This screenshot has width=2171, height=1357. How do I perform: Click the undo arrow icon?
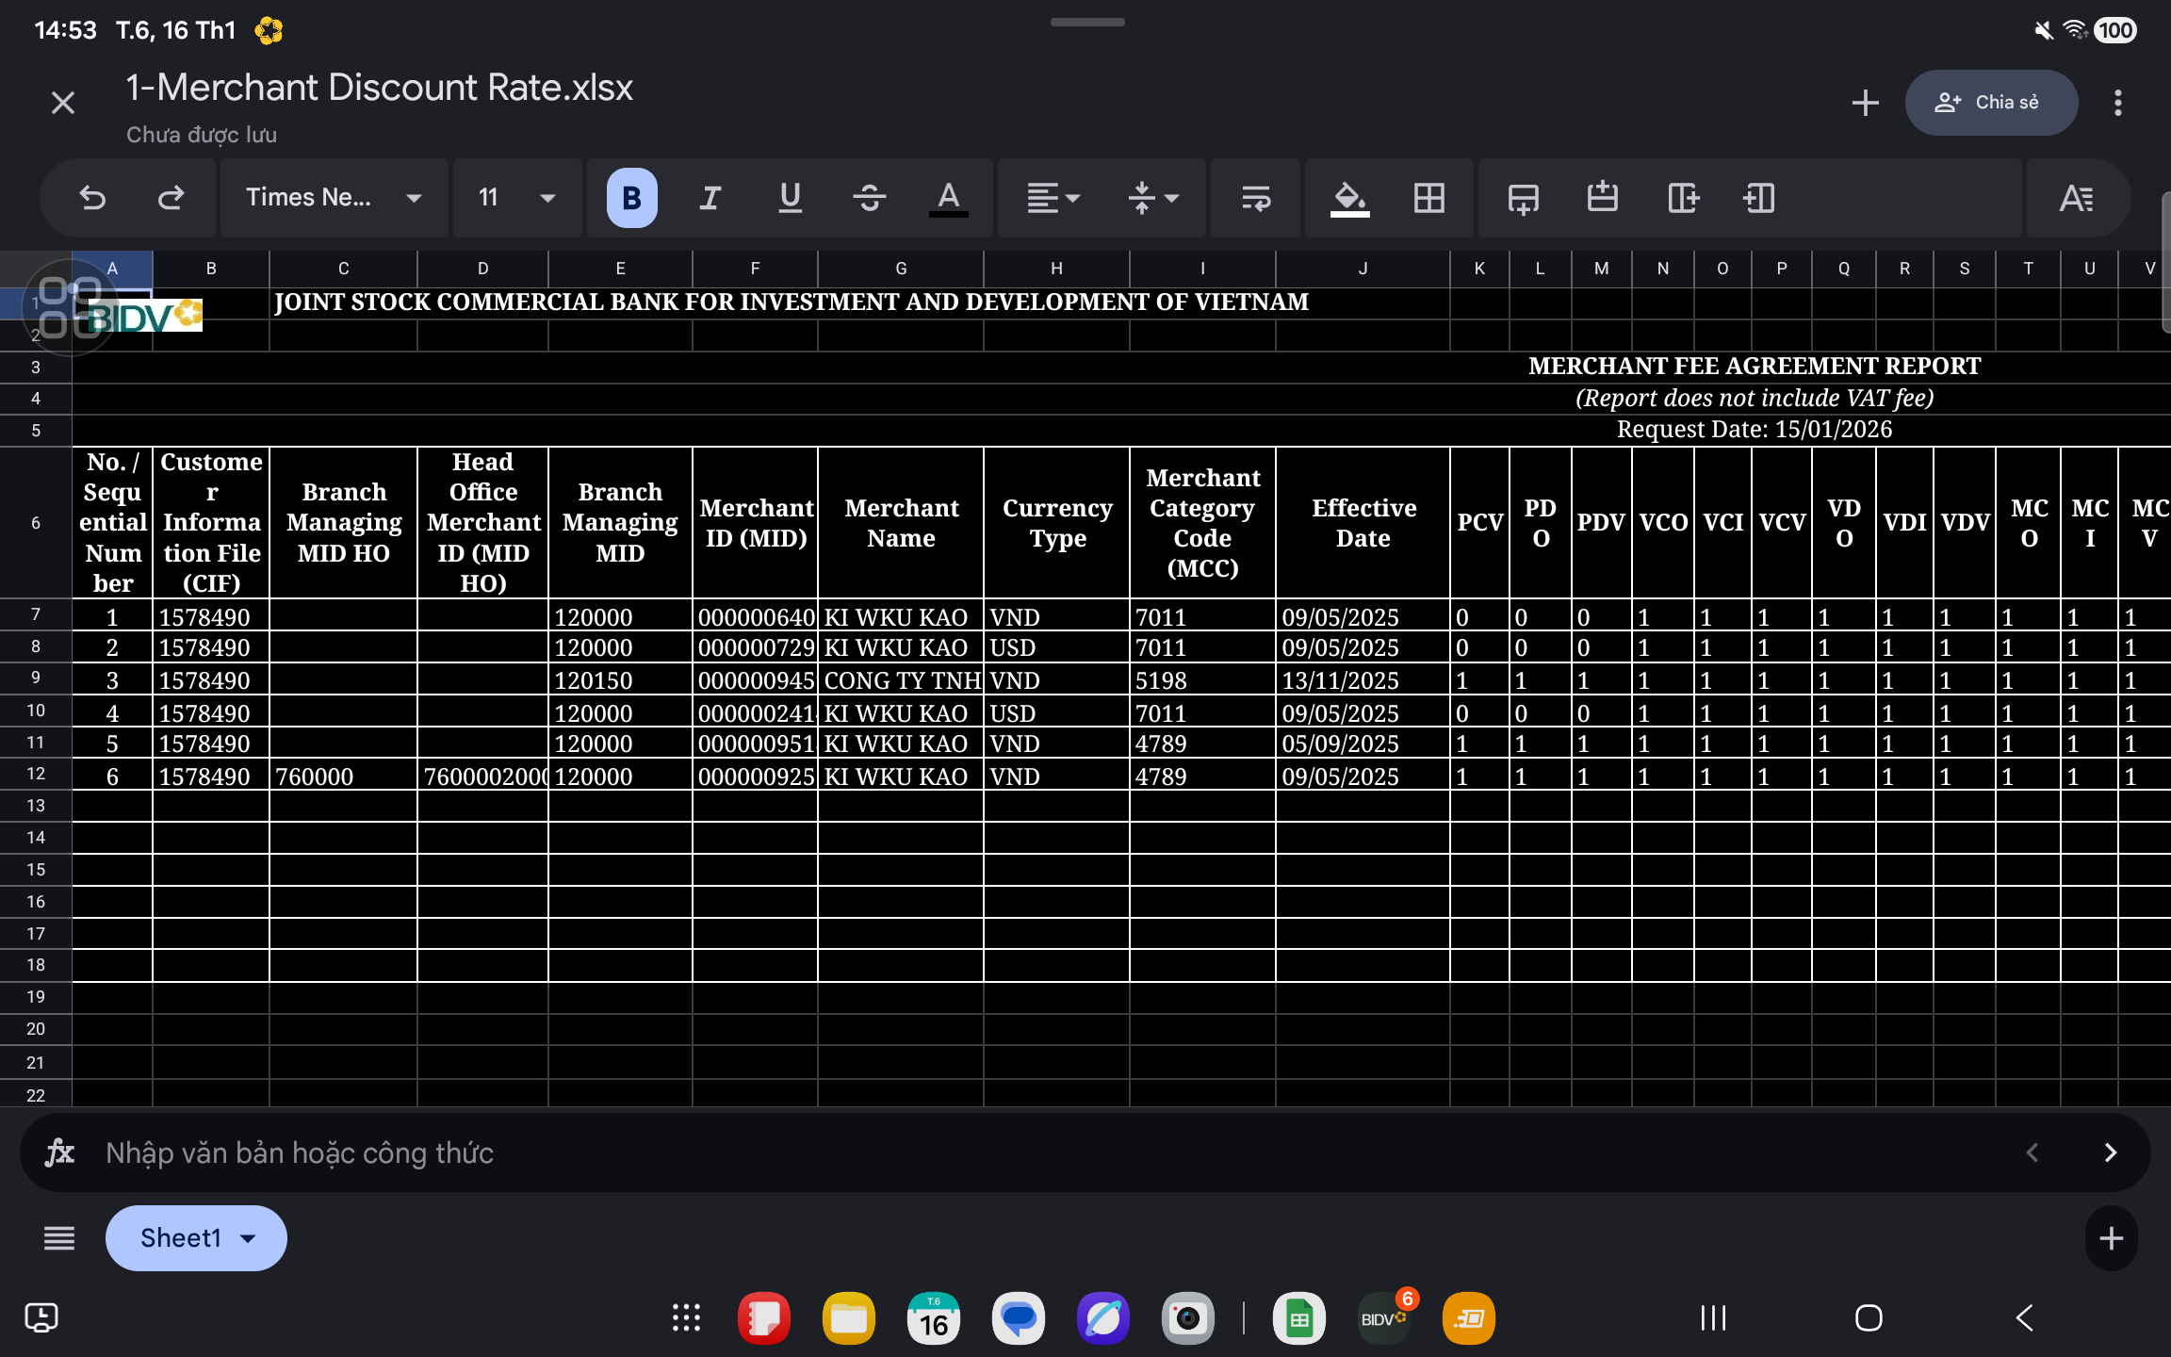tap(92, 198)
